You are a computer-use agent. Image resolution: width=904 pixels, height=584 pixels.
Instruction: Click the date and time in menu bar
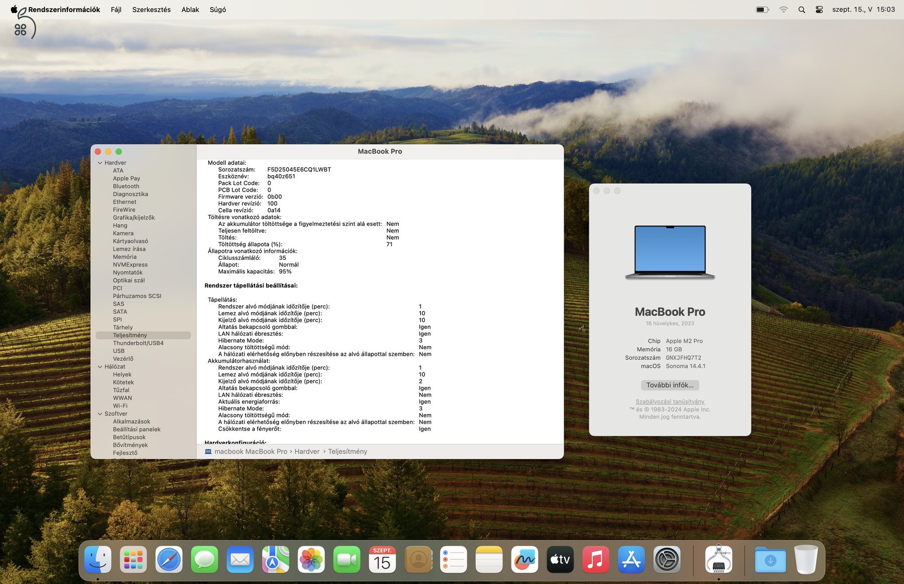point(863,10)
